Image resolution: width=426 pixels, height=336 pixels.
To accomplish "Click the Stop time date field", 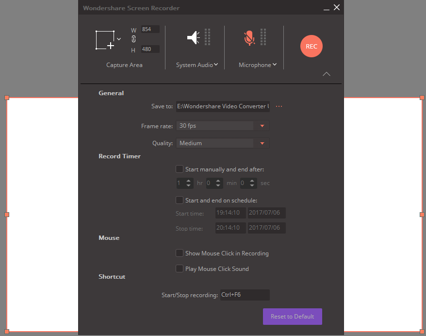I will click(x=267, y=228).
